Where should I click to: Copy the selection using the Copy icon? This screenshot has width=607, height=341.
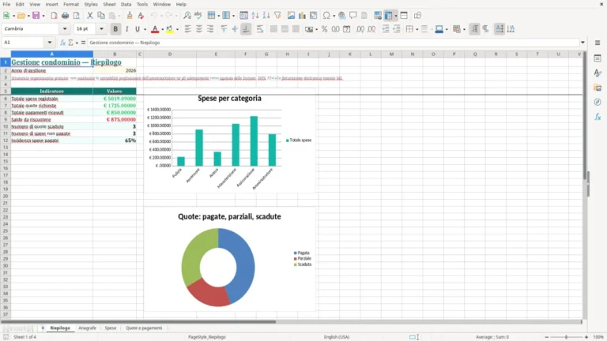click(101, 16)
